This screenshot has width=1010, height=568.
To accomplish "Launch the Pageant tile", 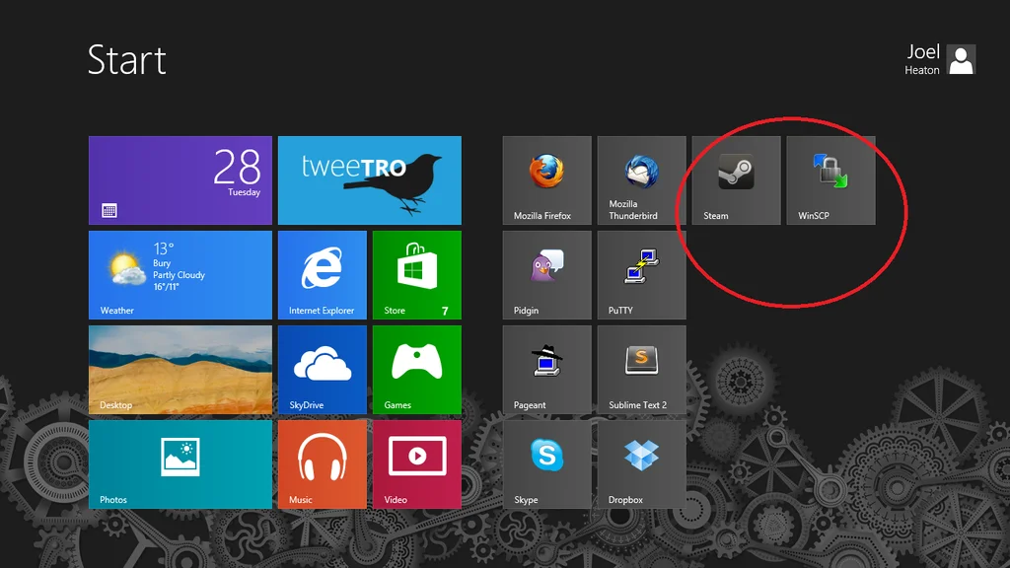I will click(x=546, y=370).
